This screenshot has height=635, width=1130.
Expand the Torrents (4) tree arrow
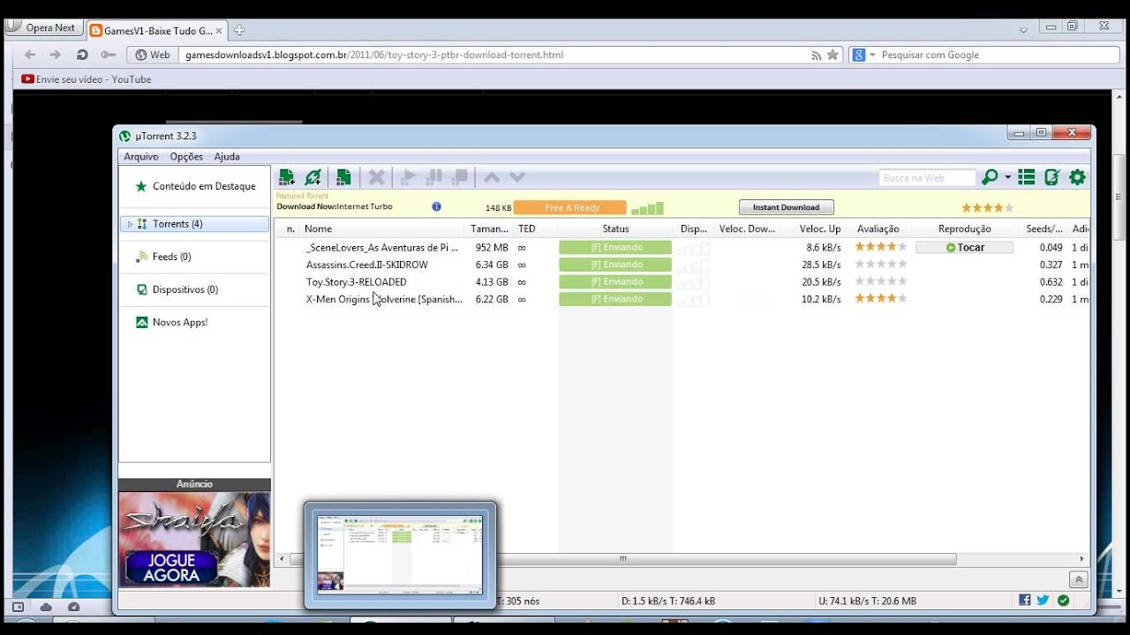(x=130, y=224)
